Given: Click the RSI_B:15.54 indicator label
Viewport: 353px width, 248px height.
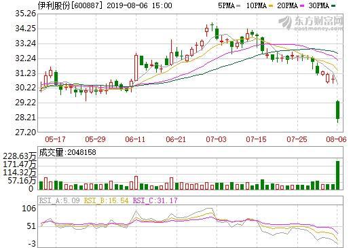Looking at the screenshot, I should [107, 200].
